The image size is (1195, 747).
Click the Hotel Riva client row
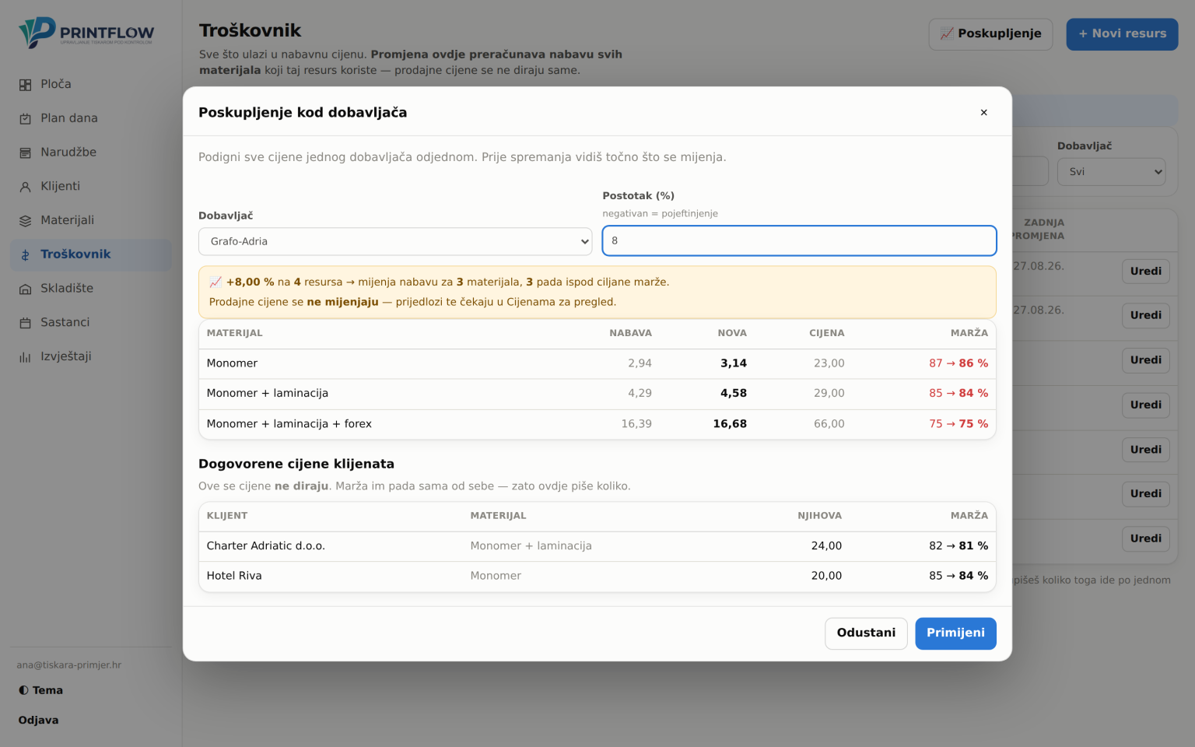tap(597, 576)
